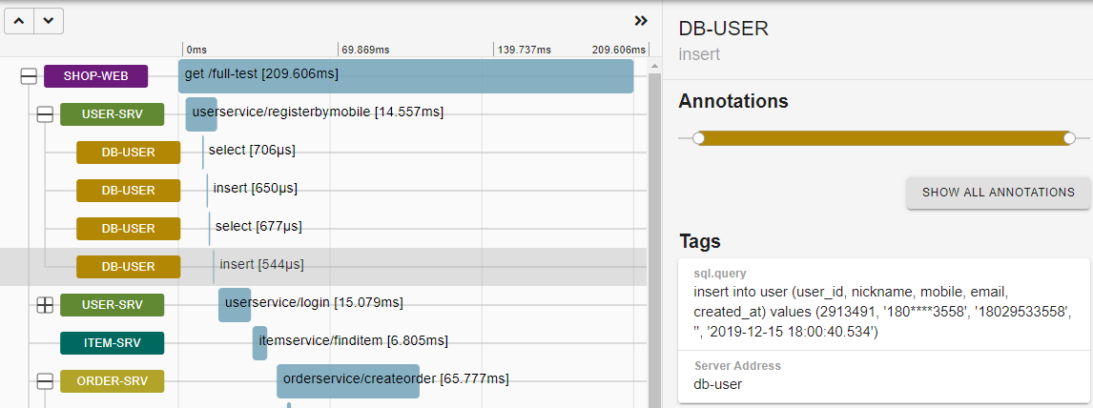Show all annotations

[x=998, y=193]
